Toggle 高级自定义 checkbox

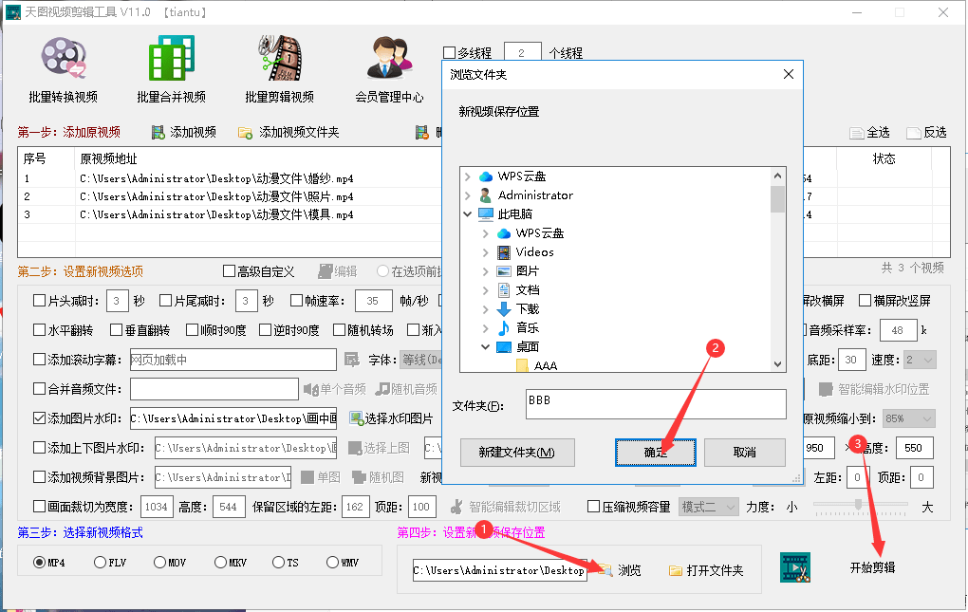[229, 271]
